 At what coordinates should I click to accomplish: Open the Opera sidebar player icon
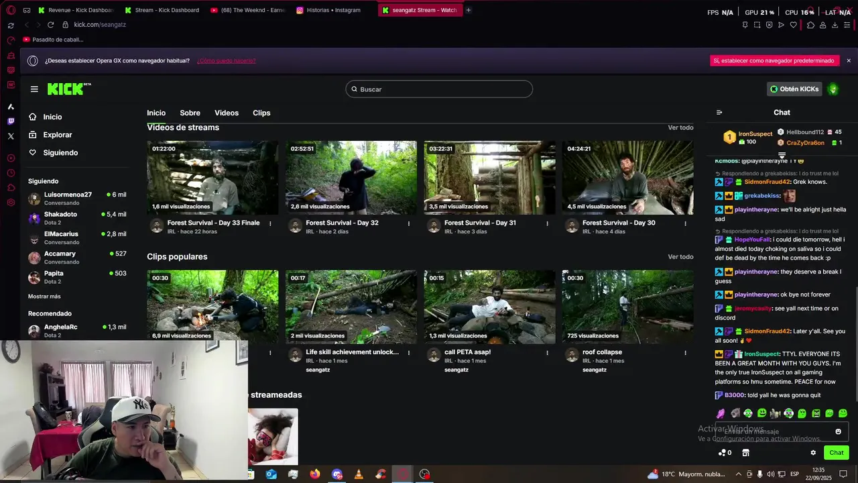coord(11,158)
